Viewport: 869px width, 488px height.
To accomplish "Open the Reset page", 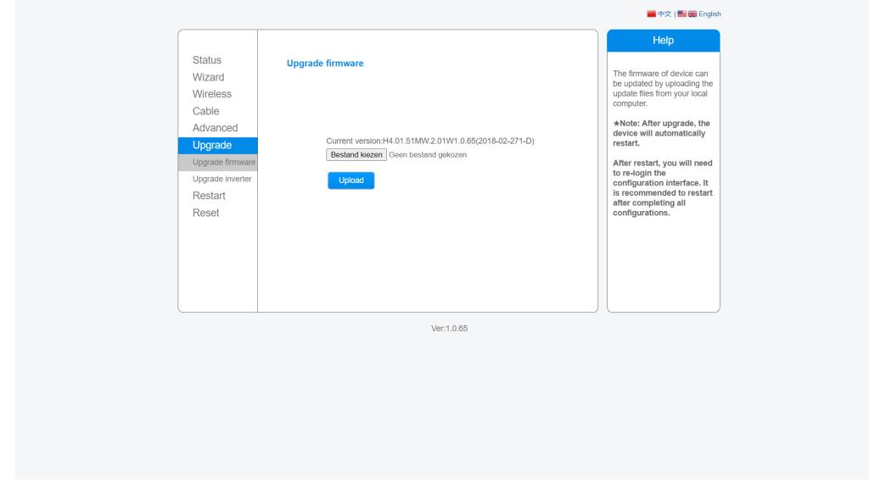I will (x=205, y=213).
